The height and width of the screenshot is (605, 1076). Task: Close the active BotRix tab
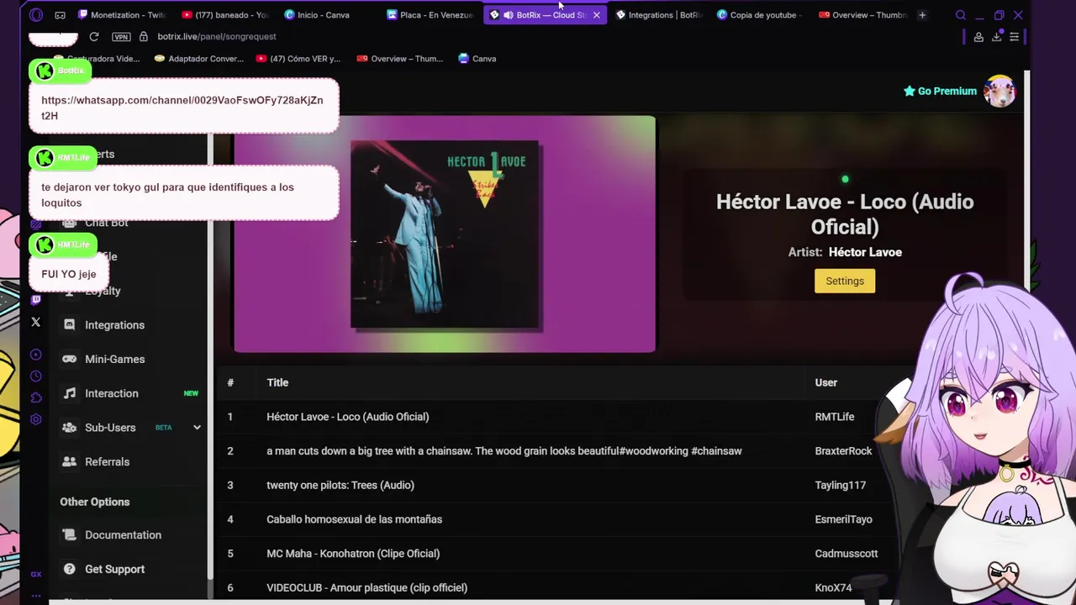[596, 15]
